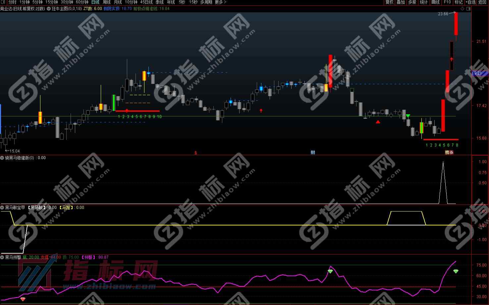Click the green down-triangle signal on chart
Viewport: 489px width, 305px height.
408,116
